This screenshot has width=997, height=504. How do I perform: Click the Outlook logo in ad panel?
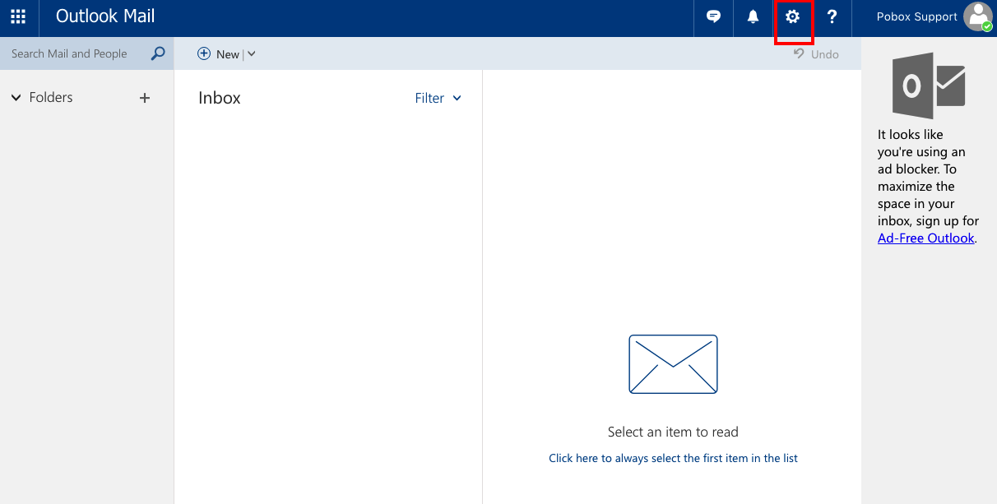click(x=929, y=86)
